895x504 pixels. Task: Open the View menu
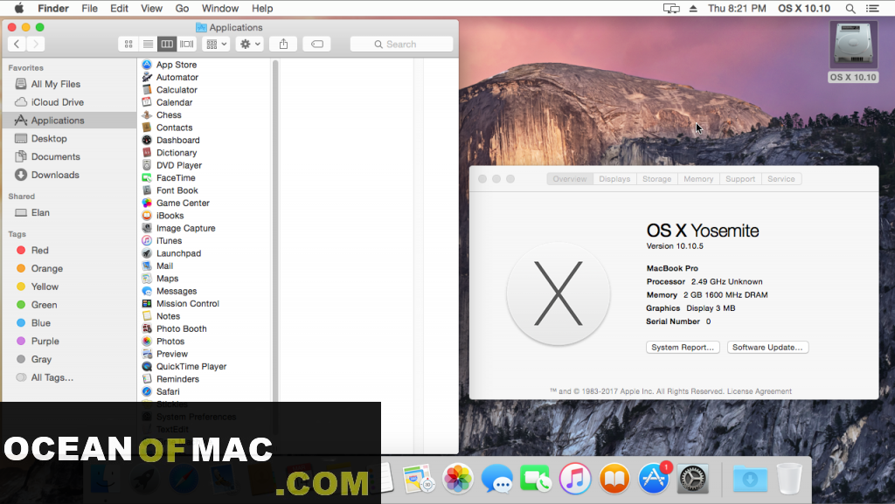point(152,8)
